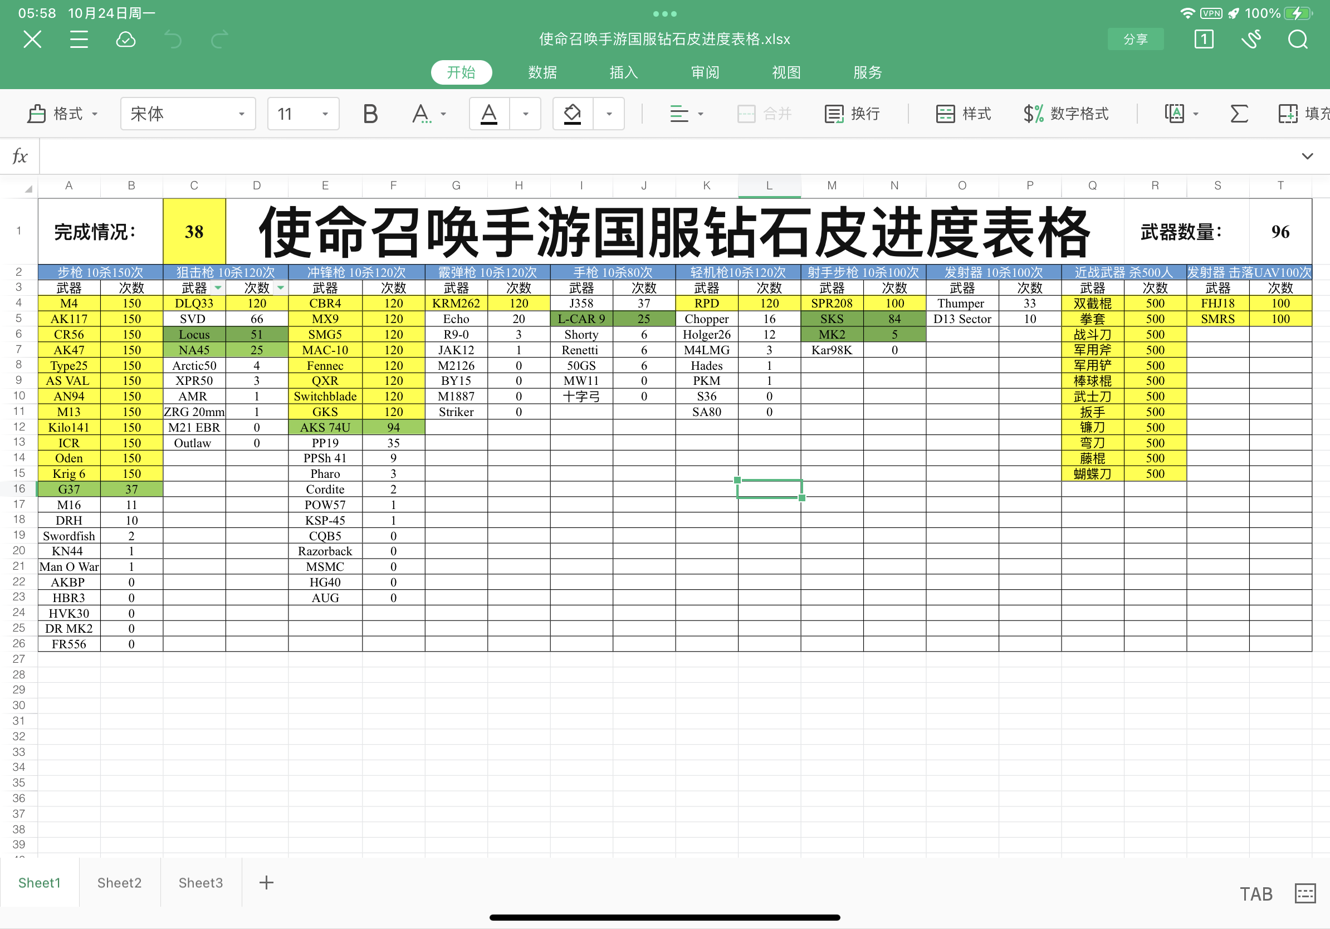Switch to the Sheet1 tab

pos(40,883)
